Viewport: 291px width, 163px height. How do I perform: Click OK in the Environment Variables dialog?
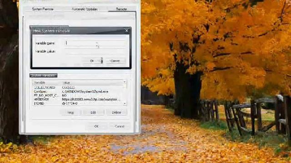(96, 126)
